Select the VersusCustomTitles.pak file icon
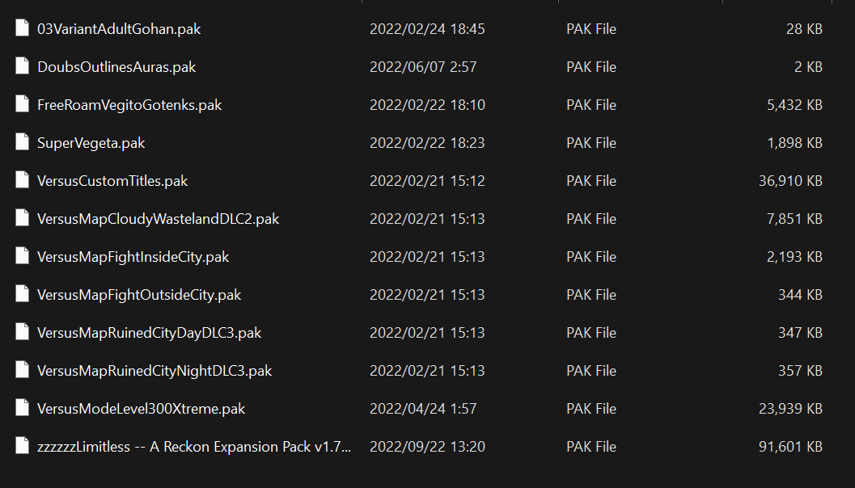 [x=22, y=180]
